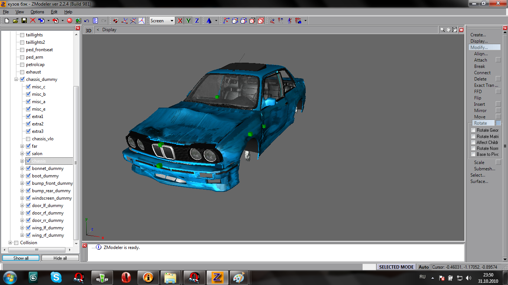Image resolution: width=508 pixels, height=285 pixels.
Task: Click the Show all button
Action: coord(21,258)
